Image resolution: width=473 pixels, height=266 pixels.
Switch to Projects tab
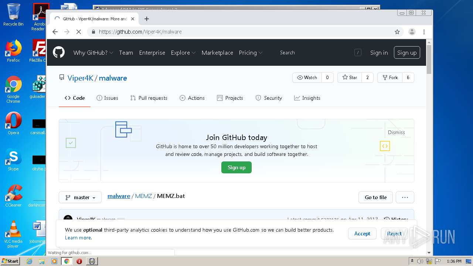pos(230,98)
